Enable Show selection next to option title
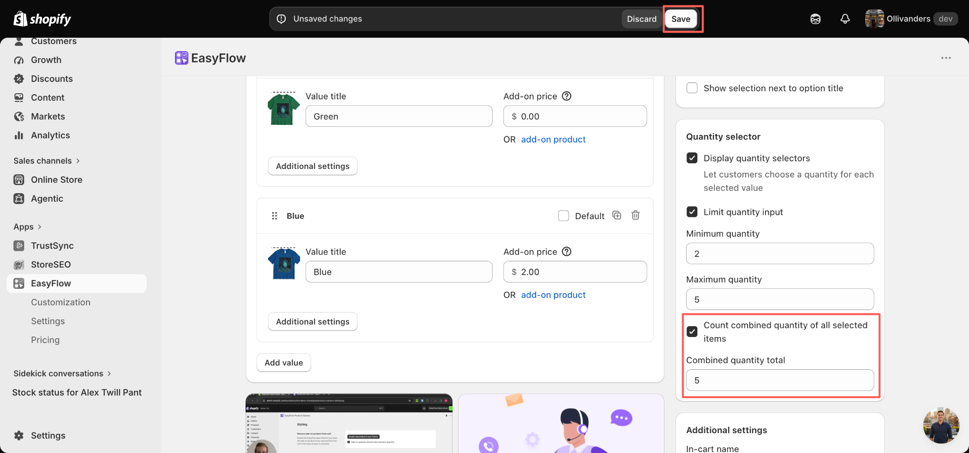Screen dimensions: 969x453 [x=692, y=88]
